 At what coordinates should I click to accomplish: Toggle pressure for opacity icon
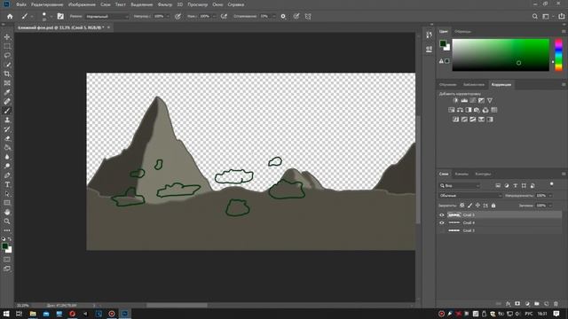pyautogui.click(x=177, y=16)
